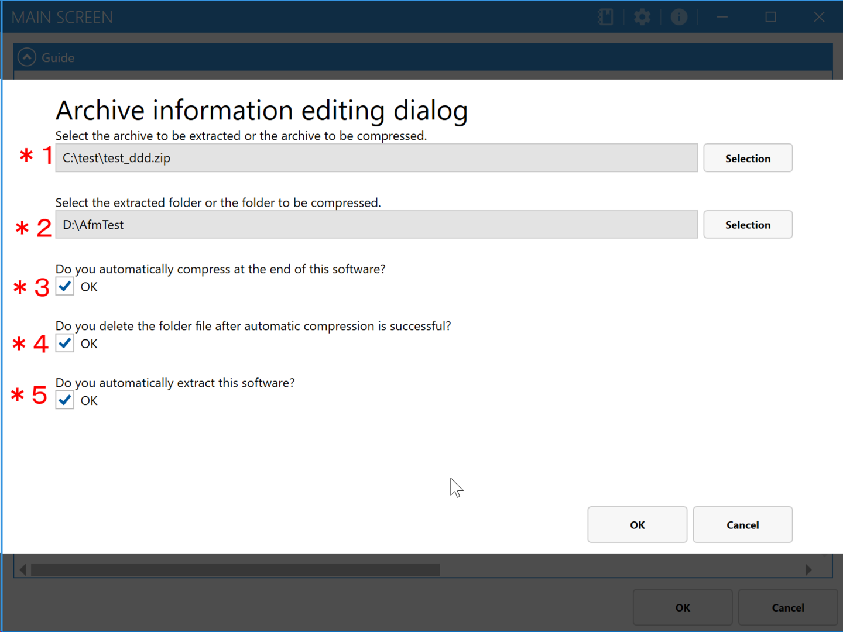843x632 pixels.
Task: Click the archive path field showing test_ddd.zip
Action: [x=376, y=158]
